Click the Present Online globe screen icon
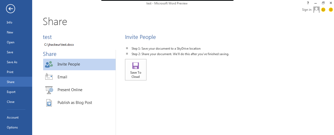This screenshot has height=135, width=334. point(49,90)
